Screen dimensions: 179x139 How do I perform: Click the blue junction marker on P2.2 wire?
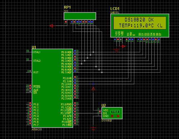[x=93, y=84]
